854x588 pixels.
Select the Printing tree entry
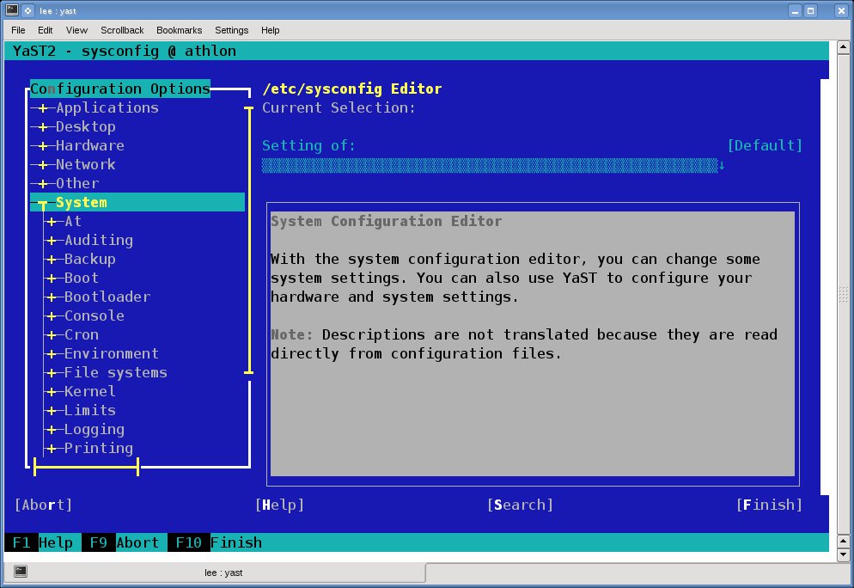click(x=98, y=449)
